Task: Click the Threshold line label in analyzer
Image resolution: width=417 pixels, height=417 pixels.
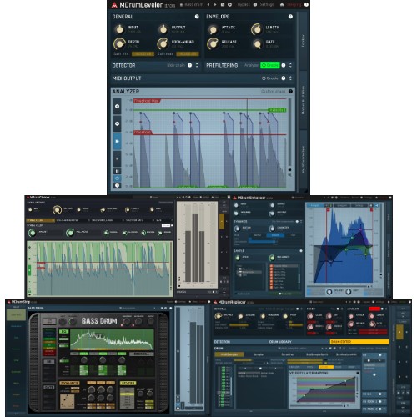Action: pos(143,133)
